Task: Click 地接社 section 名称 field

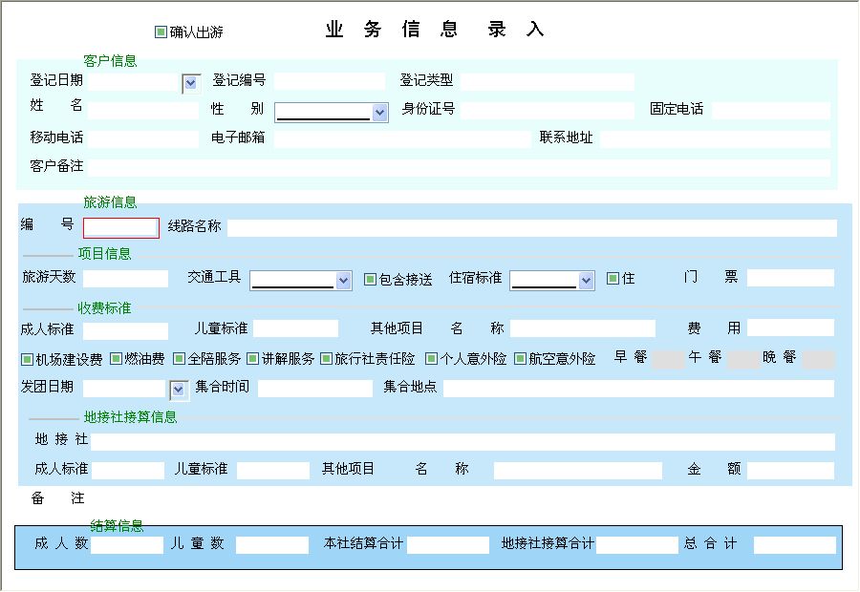Action: tap(577, 471)
